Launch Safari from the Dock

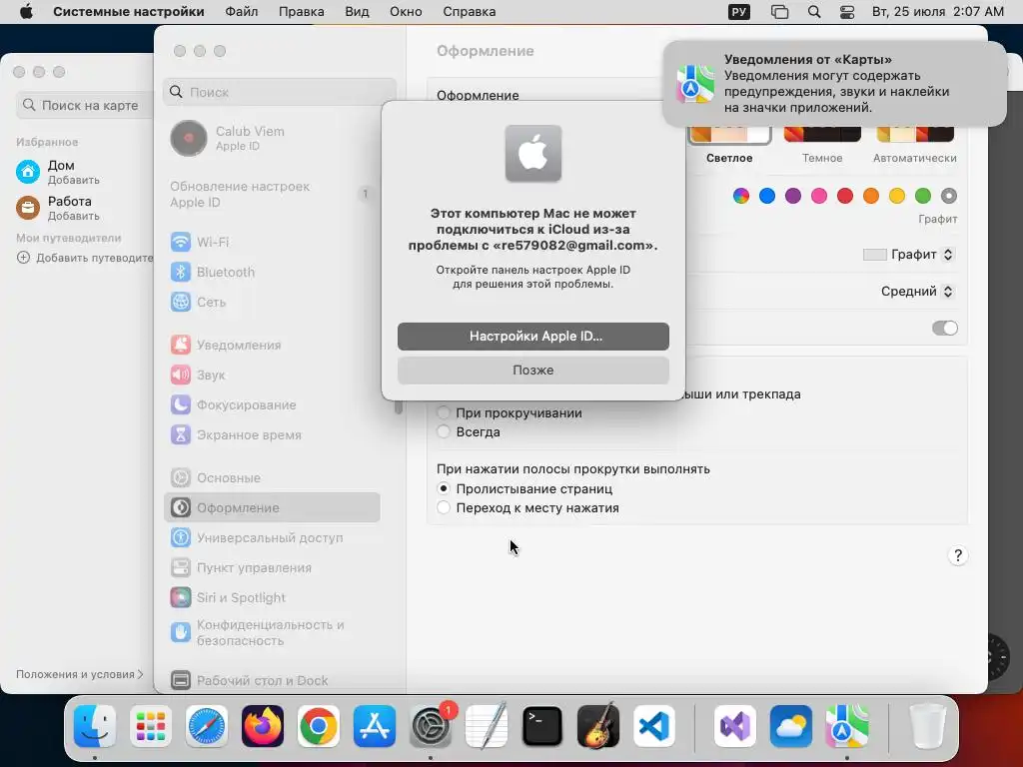[x=207, y=726]
